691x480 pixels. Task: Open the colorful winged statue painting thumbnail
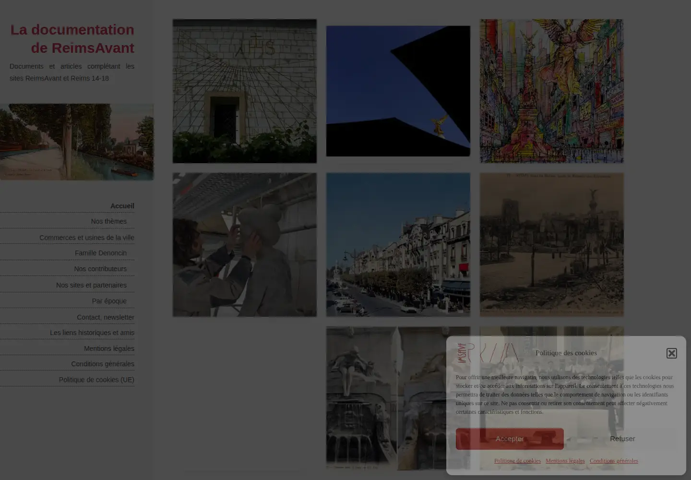click(552, 91)
